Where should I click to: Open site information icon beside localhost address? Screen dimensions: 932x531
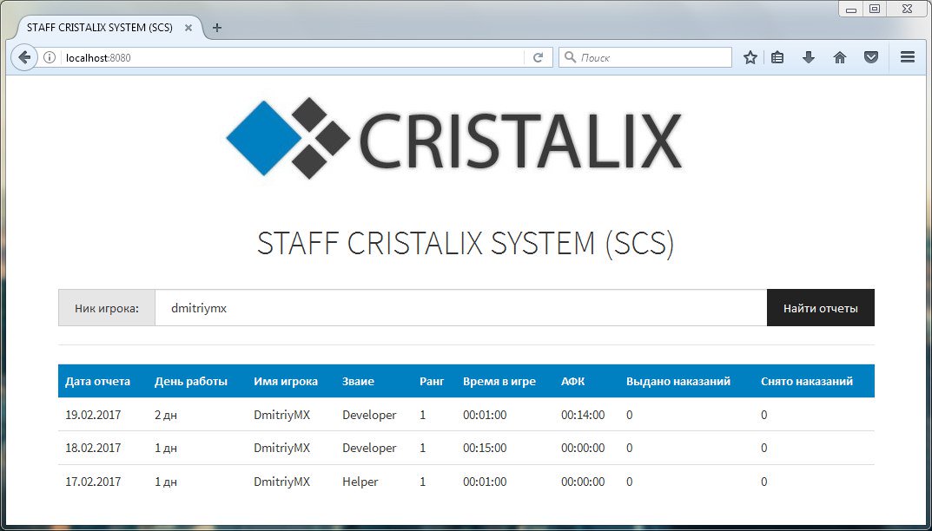pyautogui.click(x=50, y=57)
